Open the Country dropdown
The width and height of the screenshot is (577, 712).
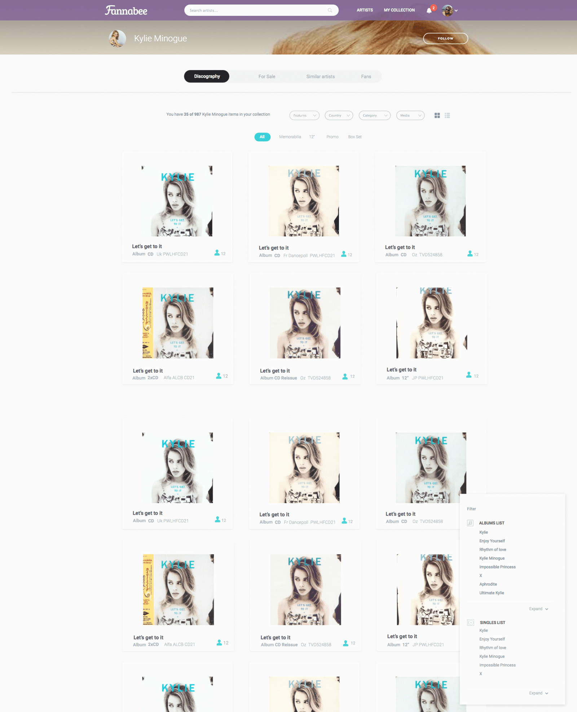click(339, 115)
